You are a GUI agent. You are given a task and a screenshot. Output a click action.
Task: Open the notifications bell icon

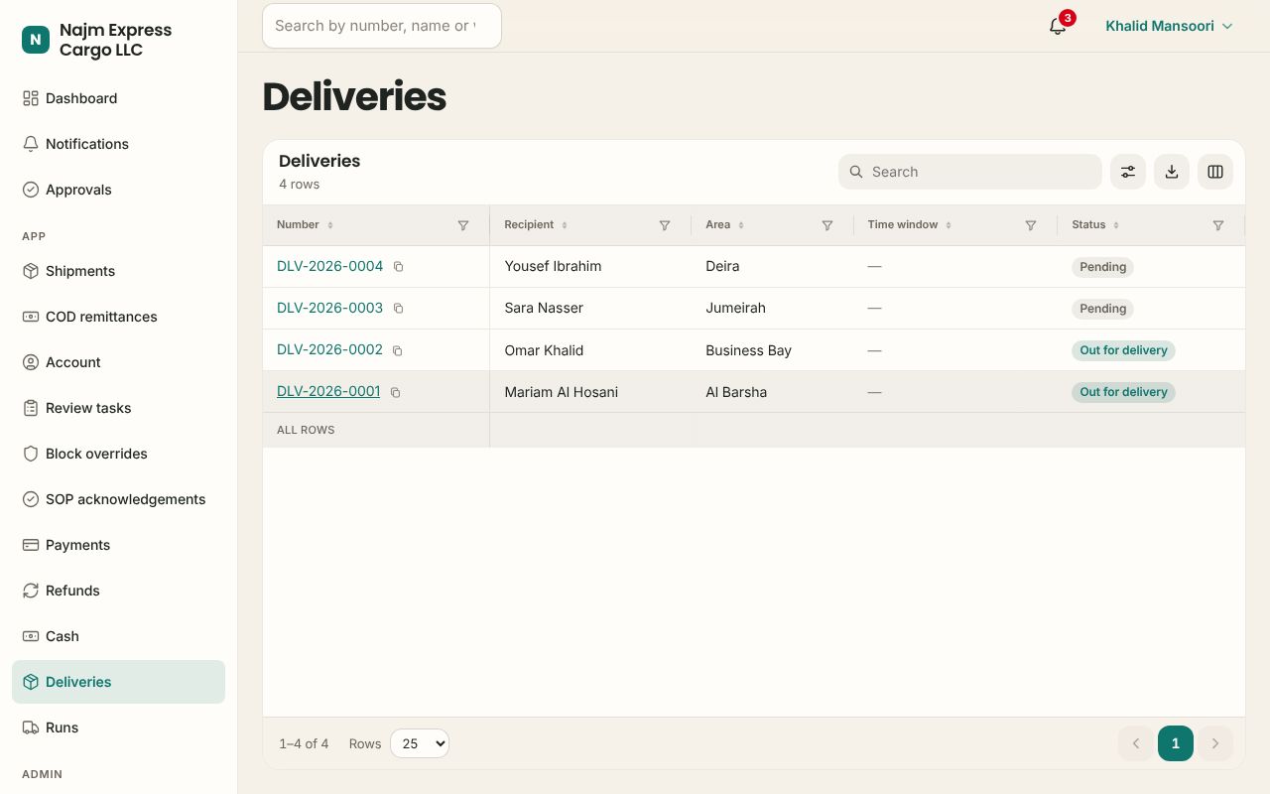[1058, 26]
